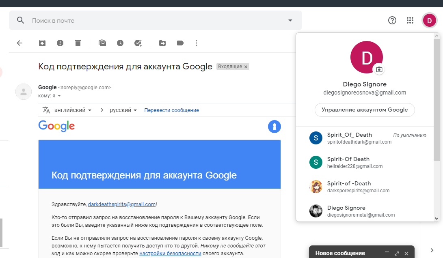Click the large D profile picture
This screenshot has width=443, height=258.
(366, 57)
